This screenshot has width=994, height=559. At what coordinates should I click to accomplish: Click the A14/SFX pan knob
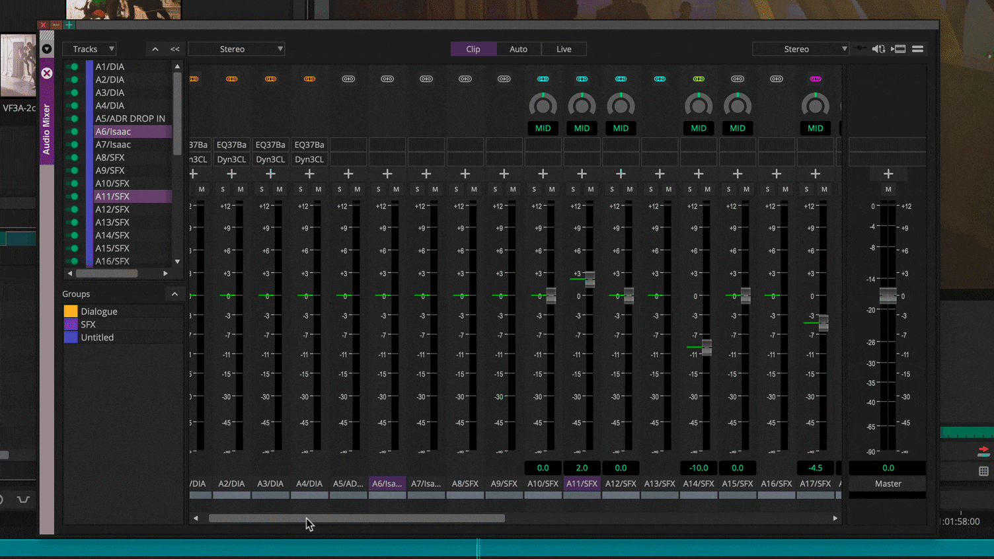(x=699, y=106)
